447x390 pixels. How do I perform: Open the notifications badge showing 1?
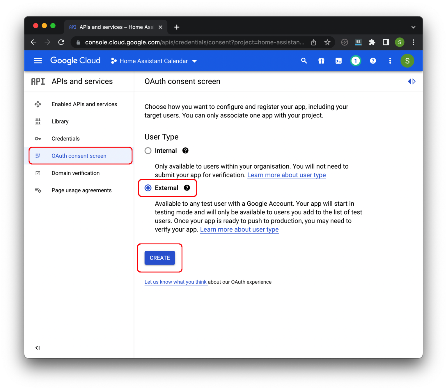(x=356, y=61)
